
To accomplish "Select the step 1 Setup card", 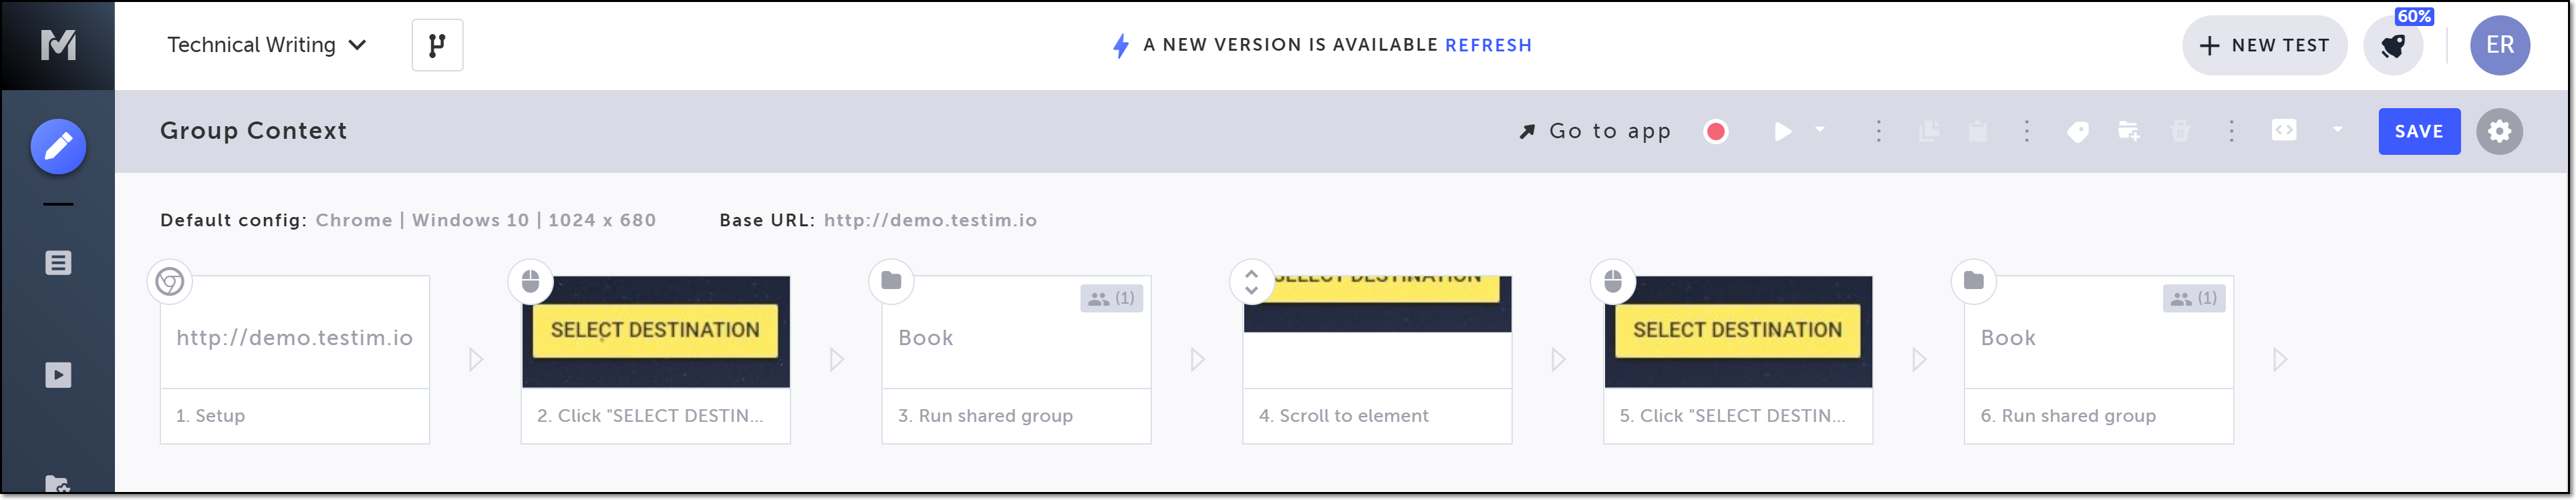I will (x=295, y=359).
